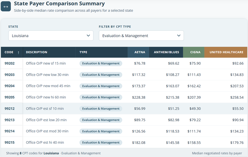Click the sort arrow in CODE header
This screenshot has width=248, height=157.
19,52
